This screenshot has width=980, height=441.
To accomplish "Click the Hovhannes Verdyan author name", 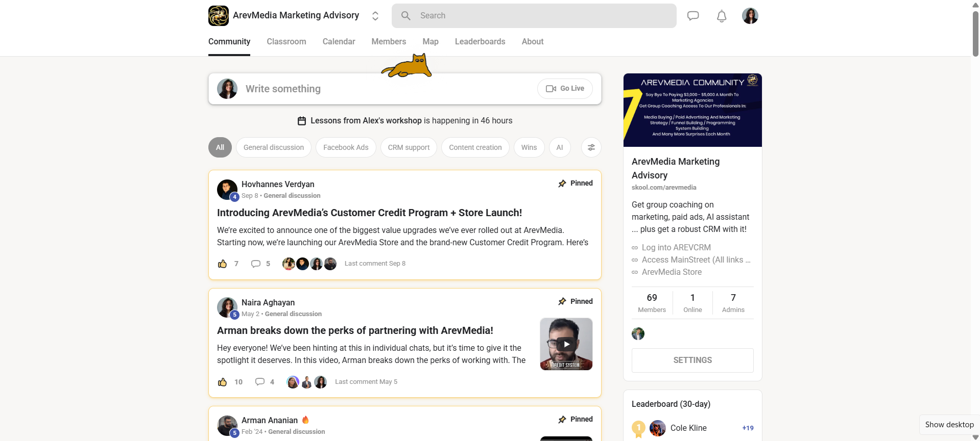I will (x=278, y=185).
